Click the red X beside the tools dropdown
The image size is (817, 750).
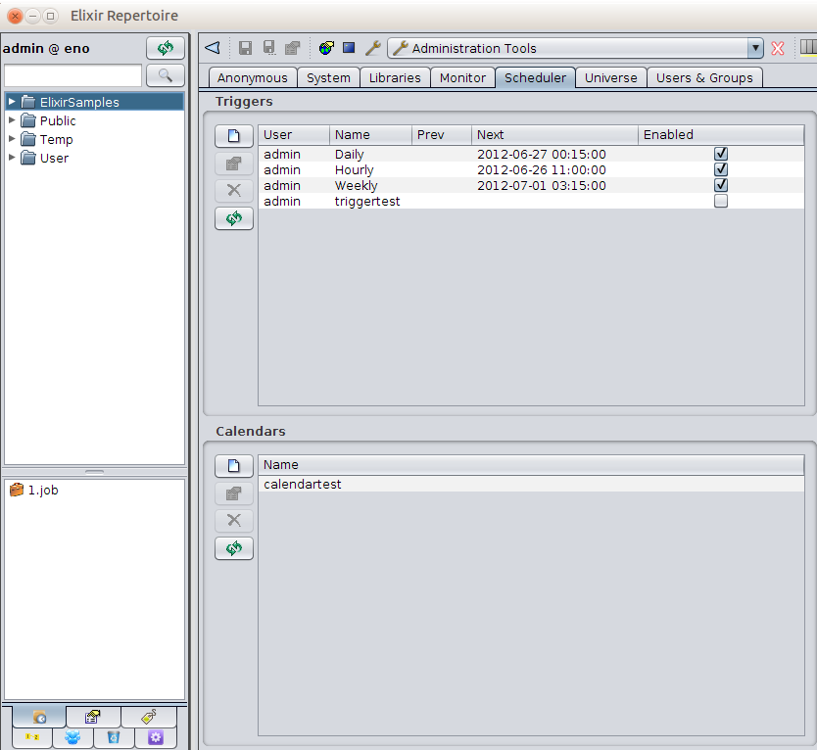coord(778,48)
